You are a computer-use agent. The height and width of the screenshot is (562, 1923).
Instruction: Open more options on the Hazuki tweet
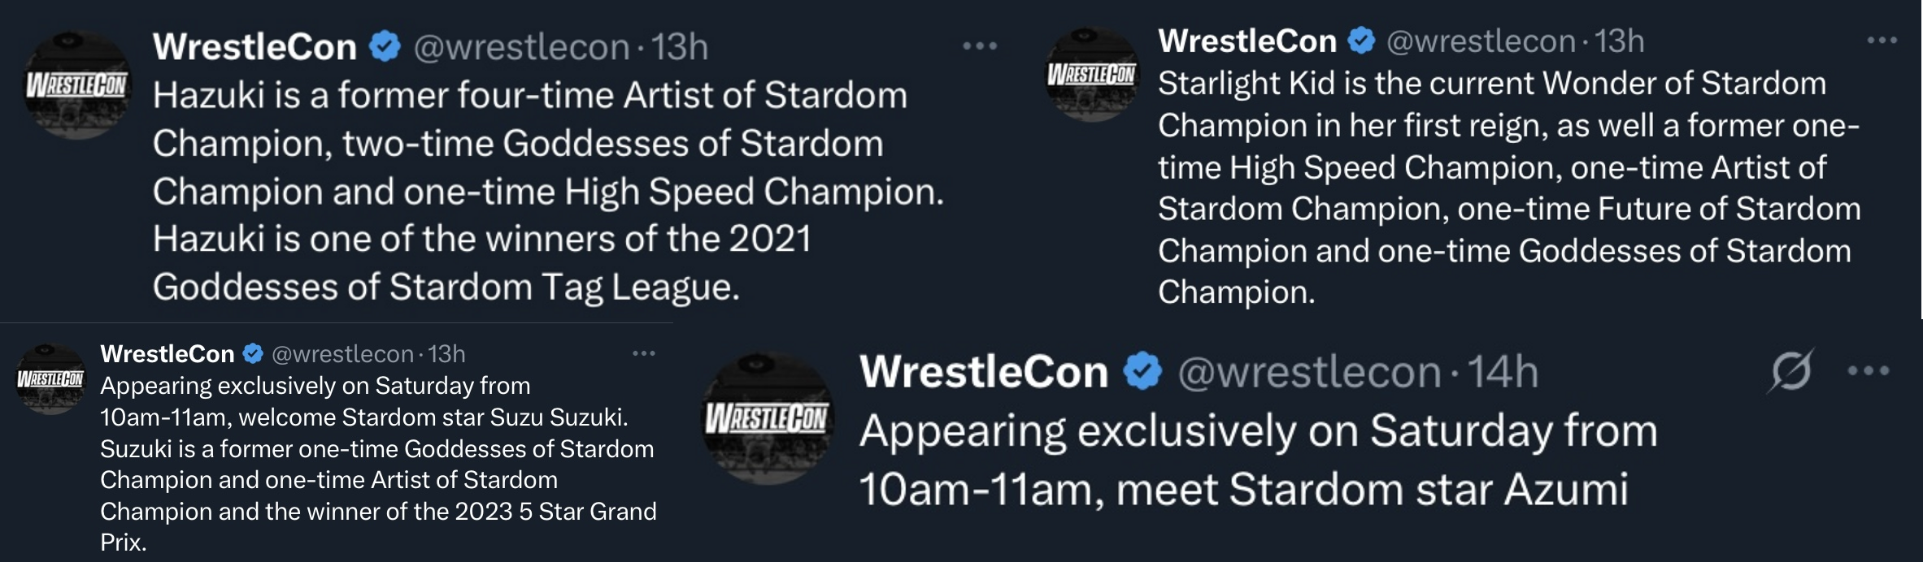tap(979, 46)
